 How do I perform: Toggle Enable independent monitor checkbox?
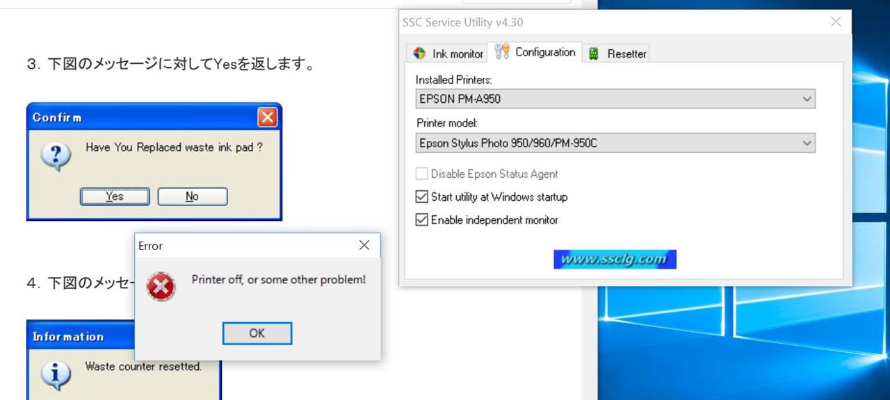click(421, 219)
